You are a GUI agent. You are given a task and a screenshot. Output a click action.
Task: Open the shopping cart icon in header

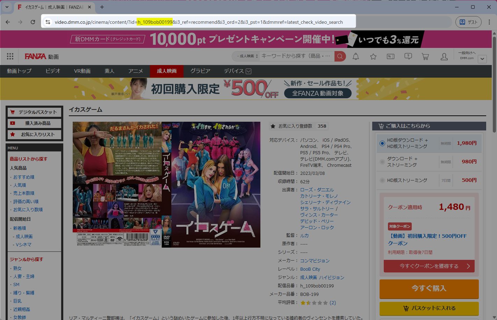point(425,57)
